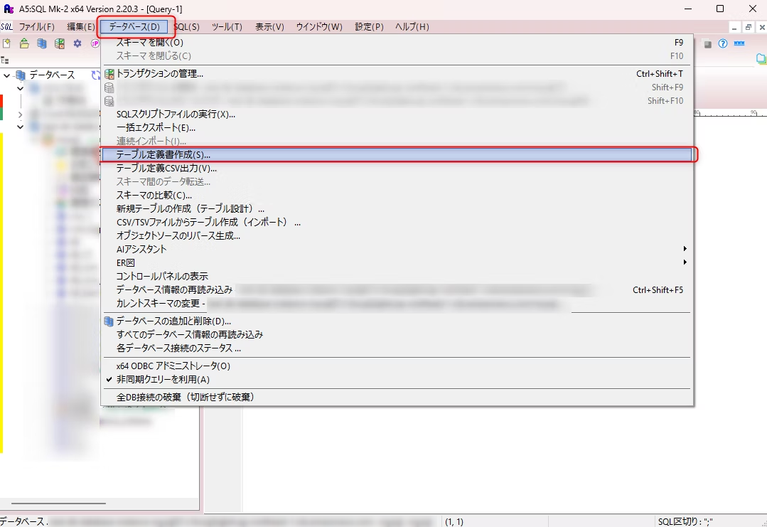Click the transaction management toolbar icon

pos(60,43)
